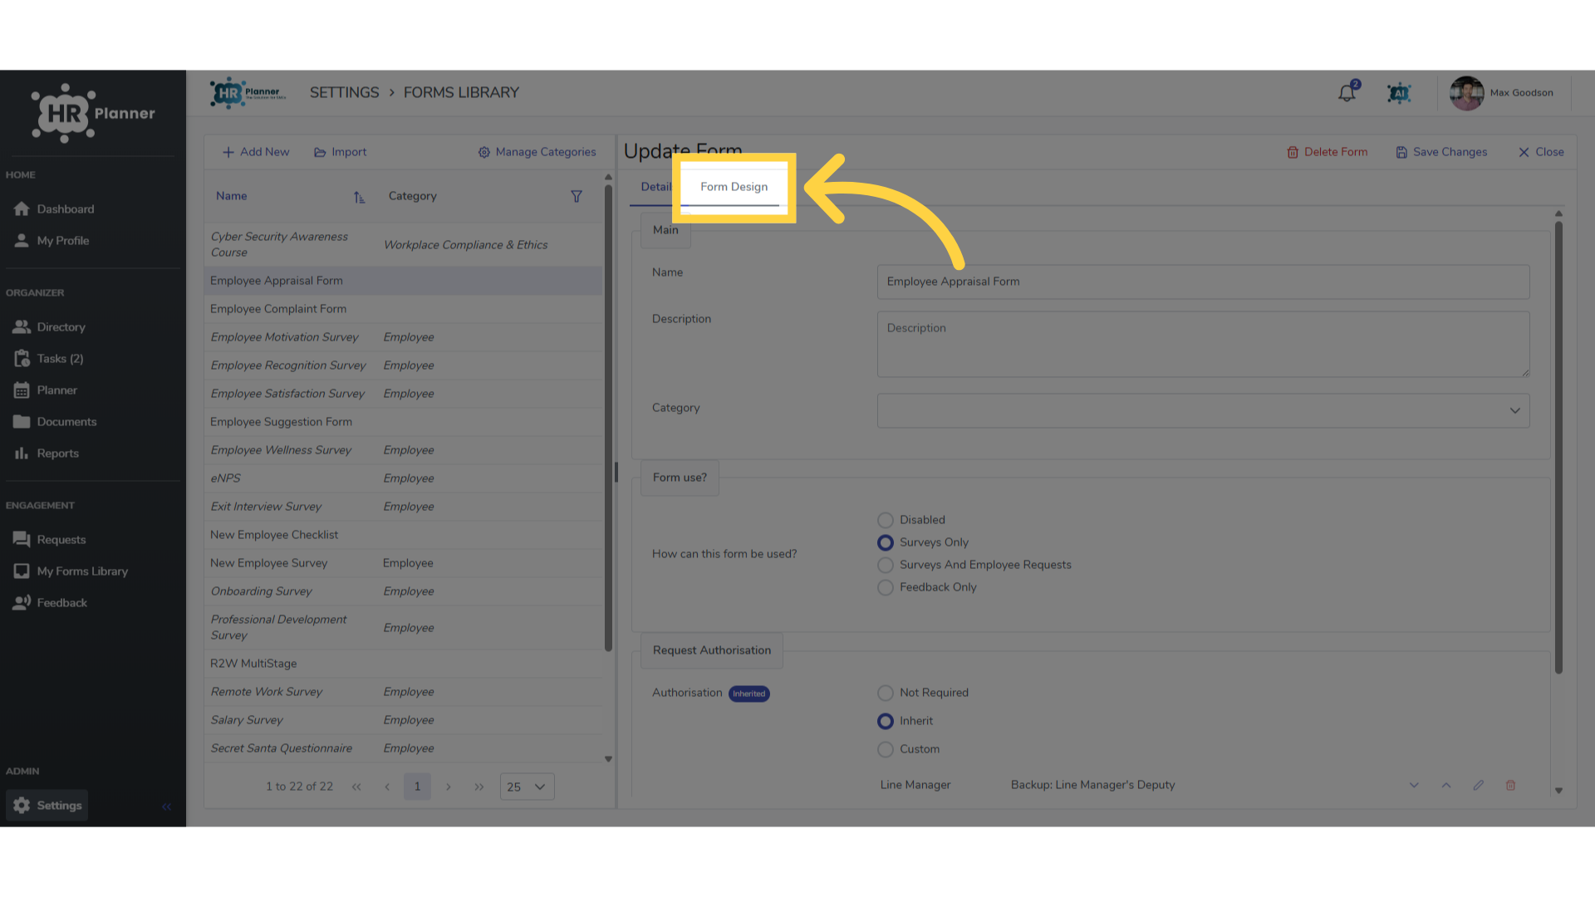The height and width of the screenshot is (897, 1595).
Task: Select Custom authorisation option
Action: [886, 749]
